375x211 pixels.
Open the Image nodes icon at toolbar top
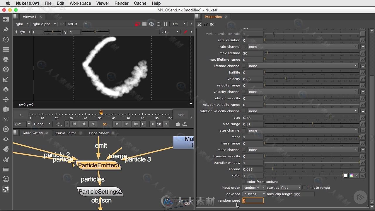[x=6, y=20]
